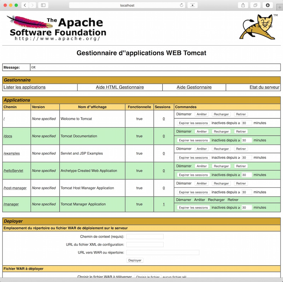Viewport: 283px width, 282px height.
Task: Focus URL vers WAR ou répertoire field
Action: pyautogui.click(x=163, y=253)
